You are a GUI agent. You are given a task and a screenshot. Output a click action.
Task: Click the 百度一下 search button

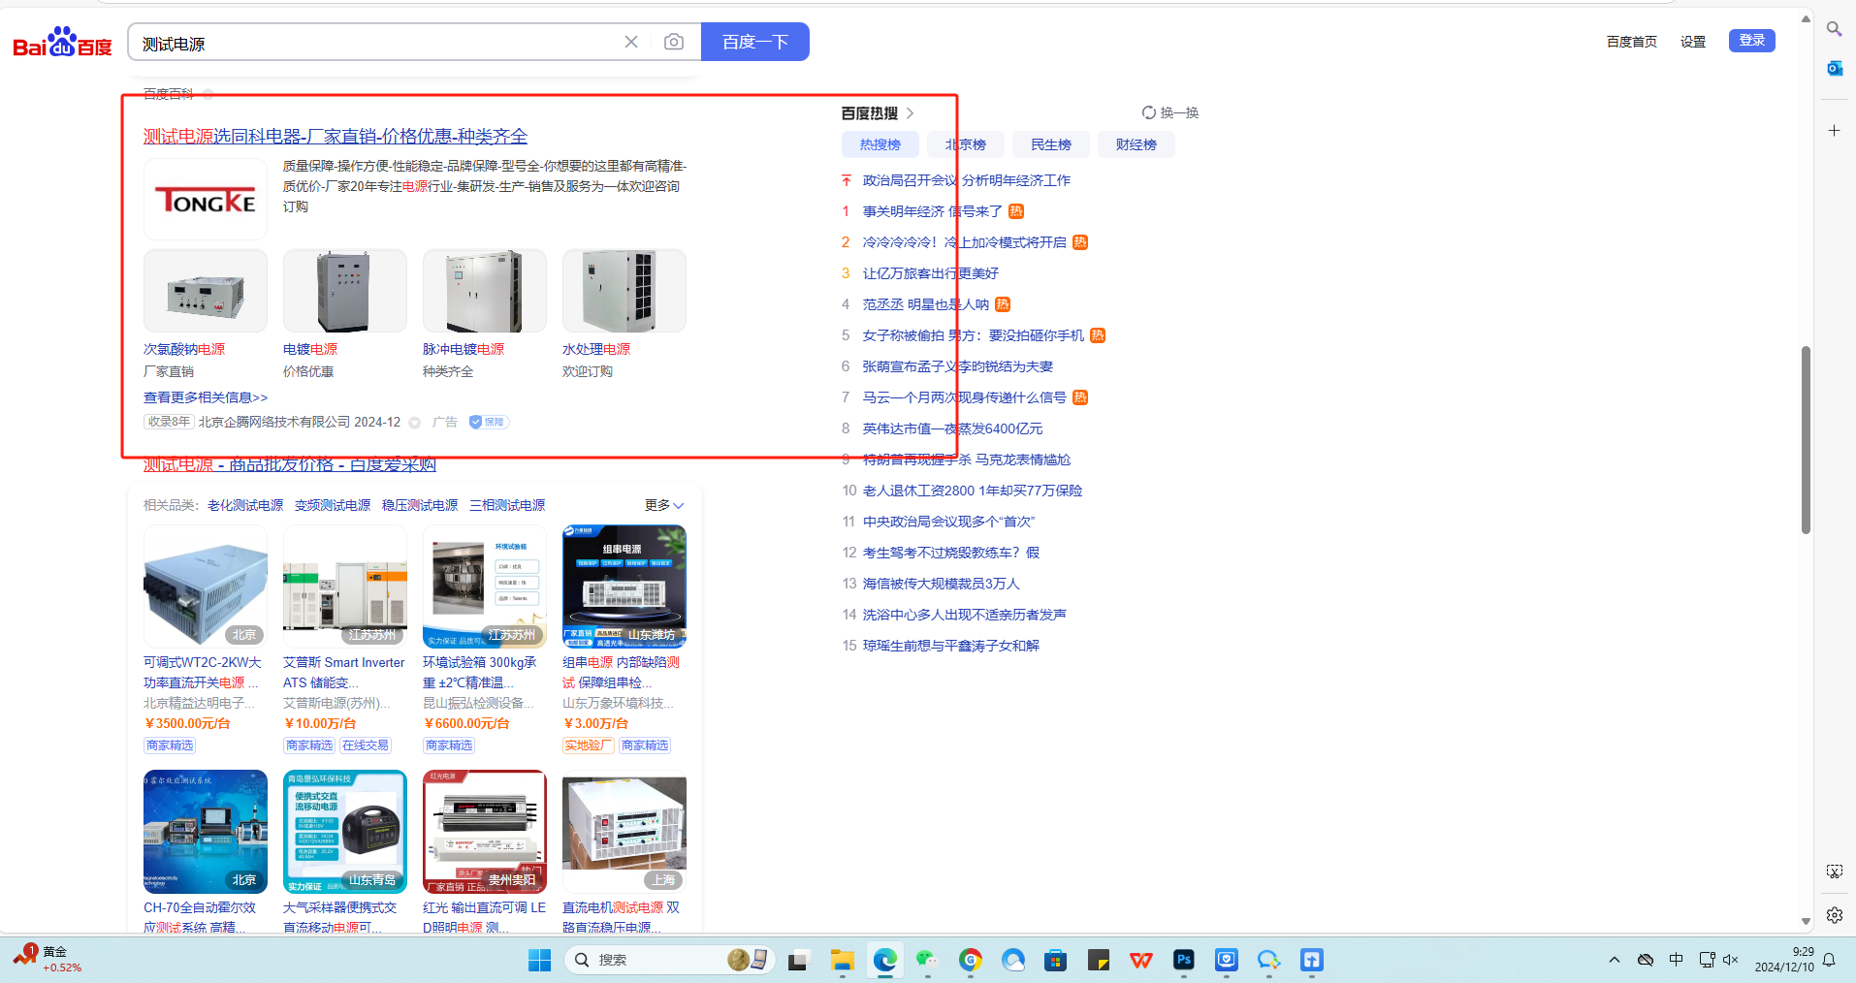(x=755, y=42)
